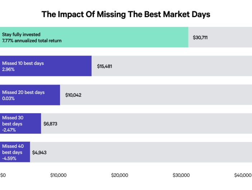Image resolution: width=252 pixels, height=190 pixels.
Task: Click the 0.03% return text
Action: click(8, 98)
